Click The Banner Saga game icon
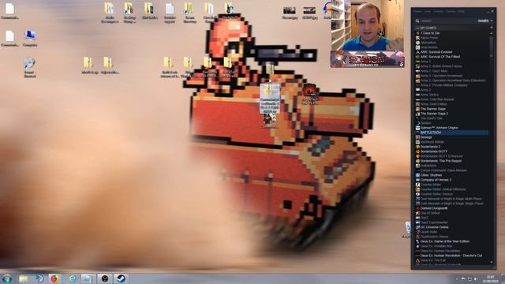505x284 pixels. point(417,109)
